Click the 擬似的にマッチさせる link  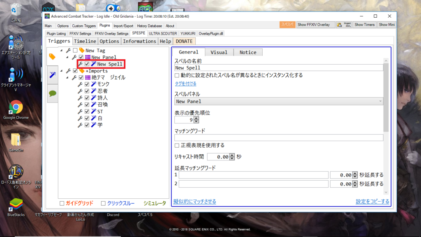tap(194, 201)
